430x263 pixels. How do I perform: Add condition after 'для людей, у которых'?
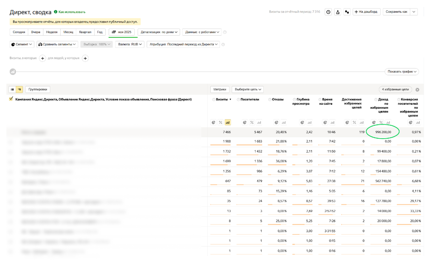tap(85, 58)
